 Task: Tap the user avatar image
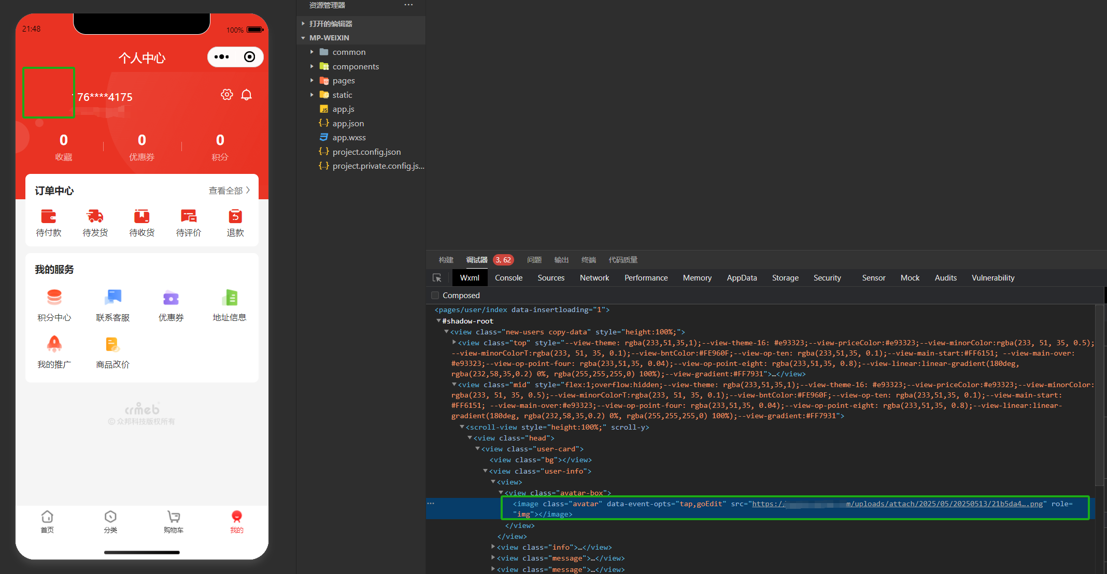coord(49,93)
